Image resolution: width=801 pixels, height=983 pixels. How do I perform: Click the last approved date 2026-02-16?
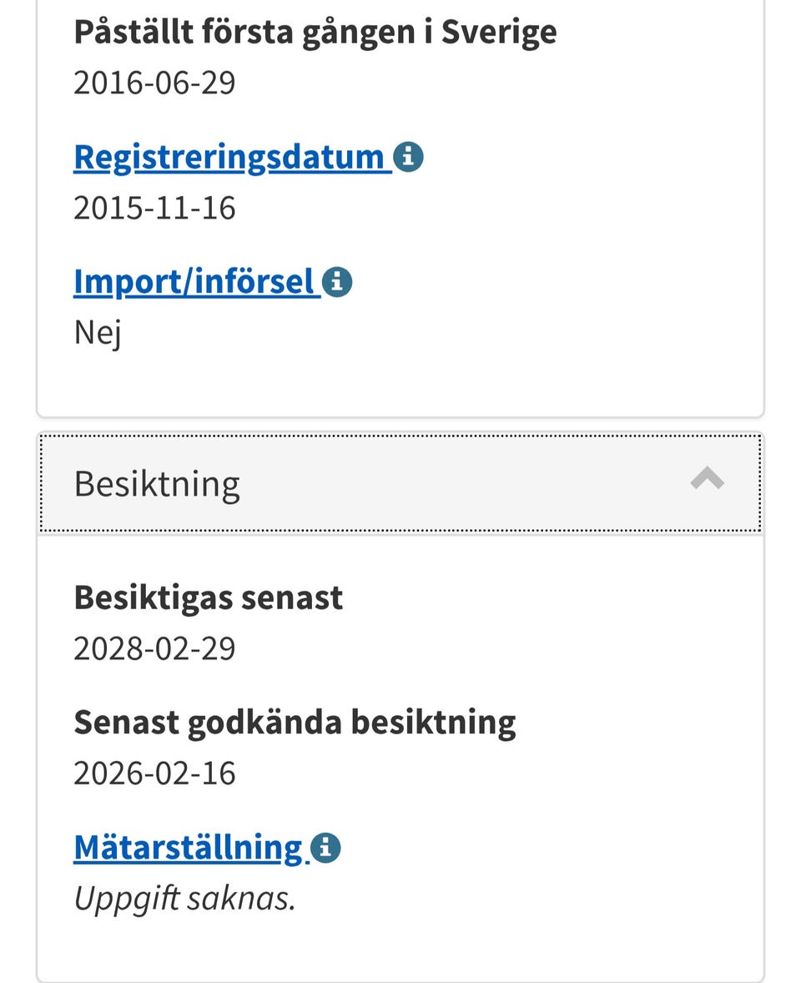point(154,774)
